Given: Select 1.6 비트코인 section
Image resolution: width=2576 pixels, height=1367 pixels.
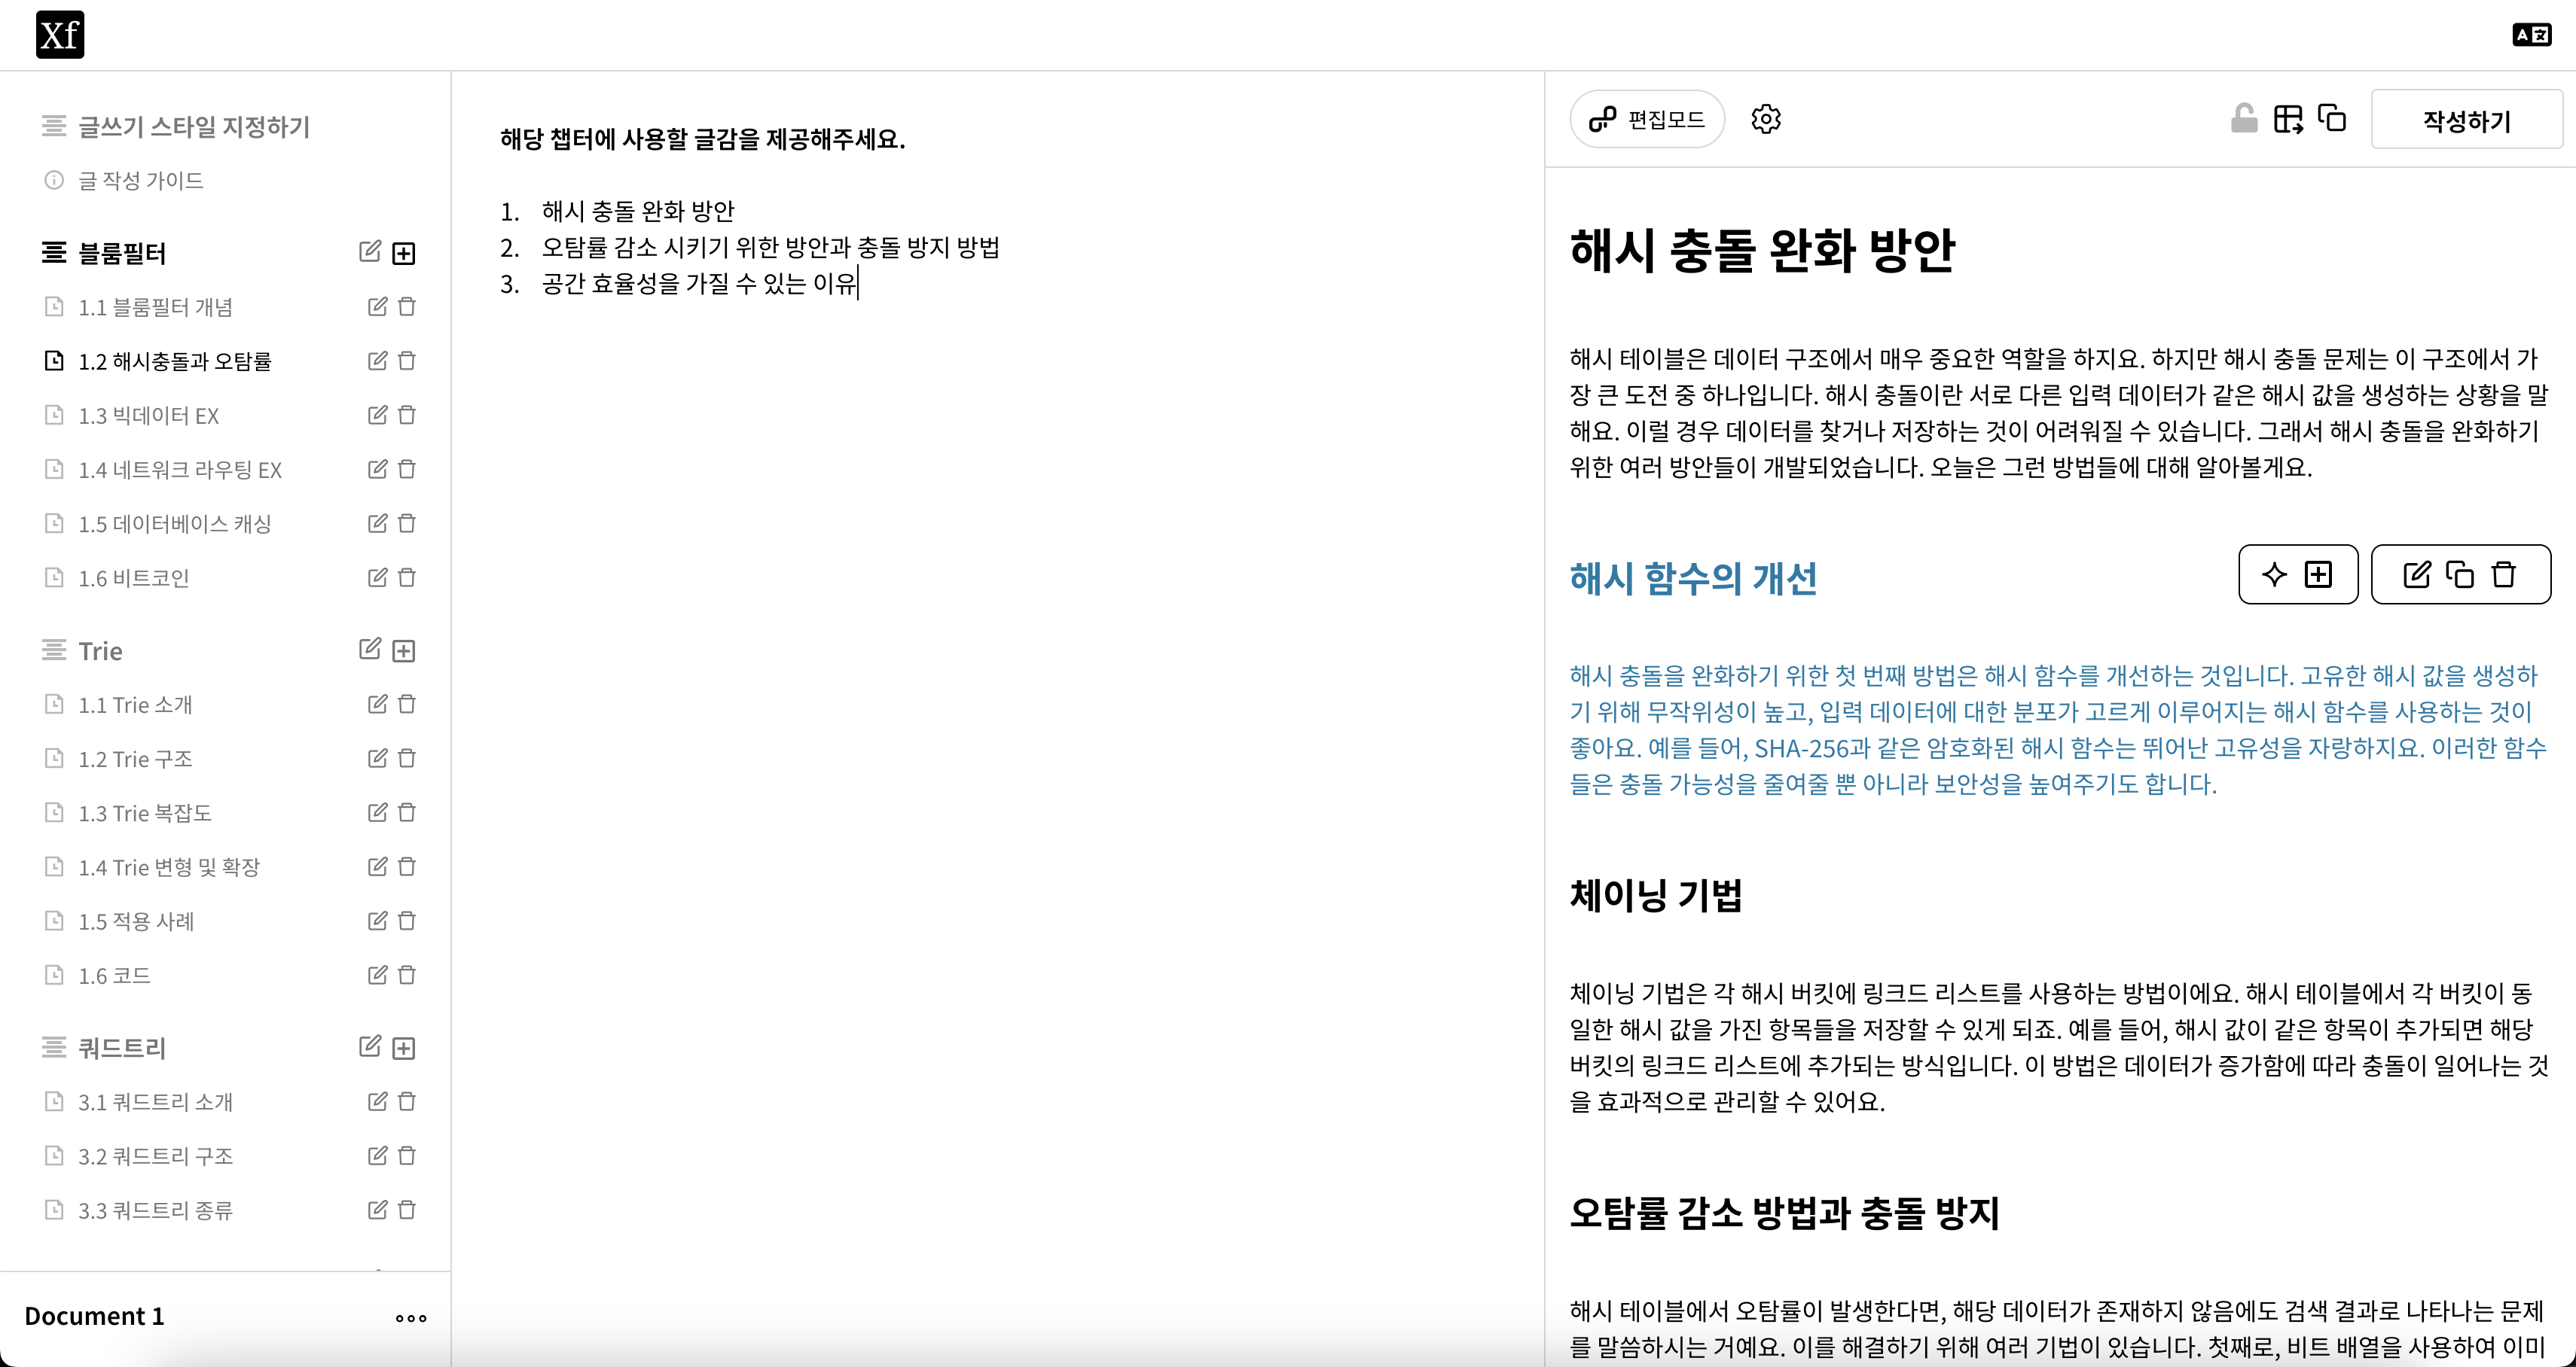Looking at the screenshot, I should (134, 577).
